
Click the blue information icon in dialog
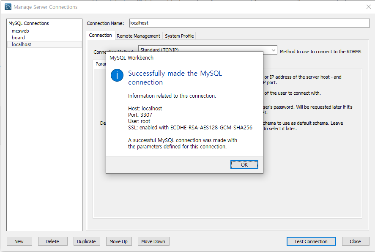tap(117, 75)
